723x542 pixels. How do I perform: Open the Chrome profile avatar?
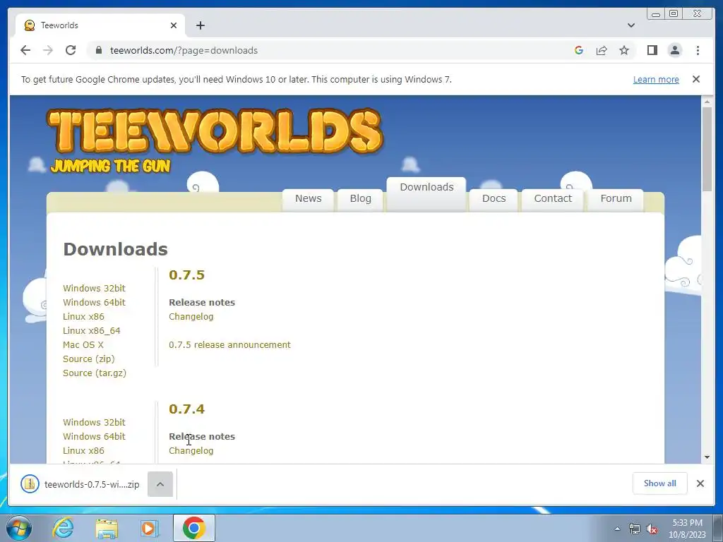(674, 50)
